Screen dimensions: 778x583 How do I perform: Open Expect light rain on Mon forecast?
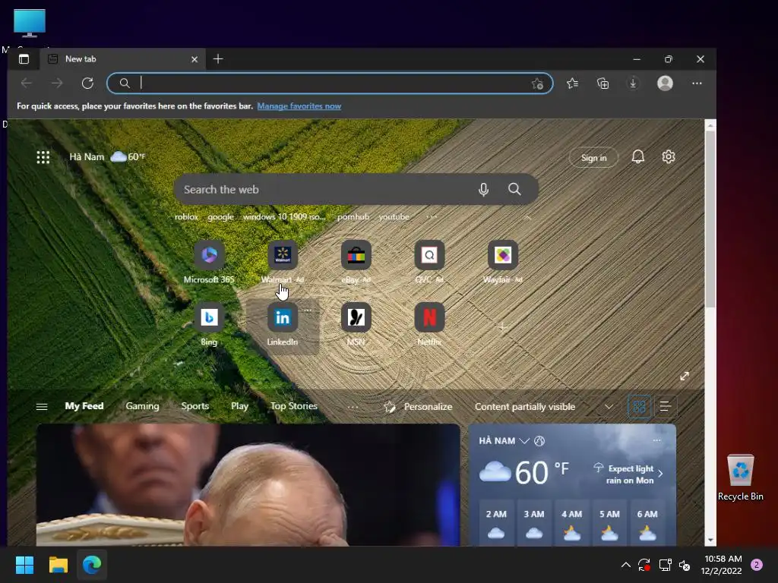click(x=629, y=474)
